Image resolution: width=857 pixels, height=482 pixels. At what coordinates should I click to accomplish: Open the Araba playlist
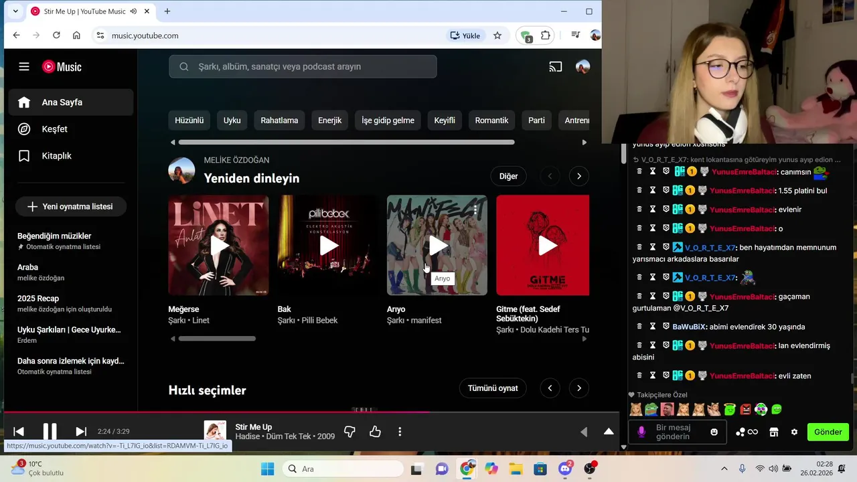coord(71,272)
